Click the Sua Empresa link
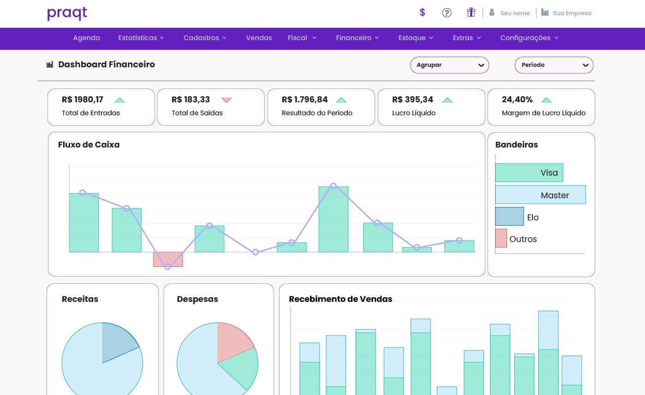Screen dimensions: 645x395 coord(572,13)
